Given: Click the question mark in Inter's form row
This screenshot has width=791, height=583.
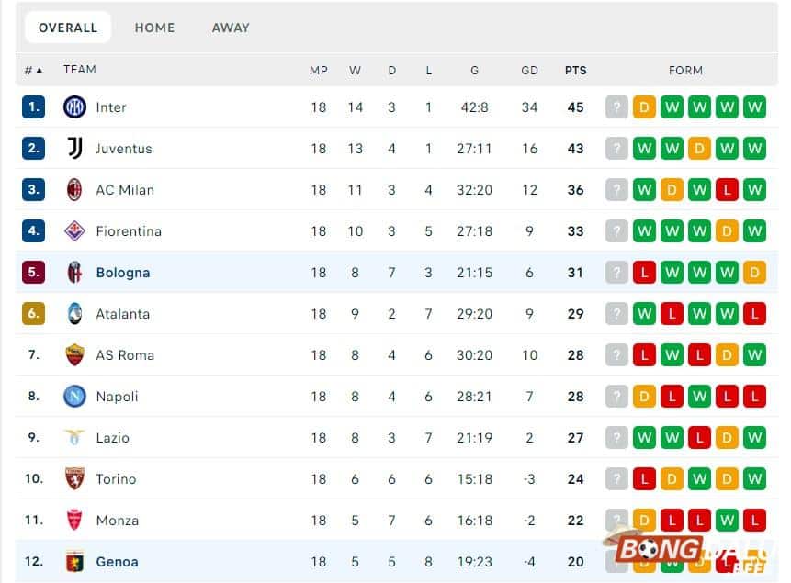Looking at the screenshot, I should (x=616, y=107).
